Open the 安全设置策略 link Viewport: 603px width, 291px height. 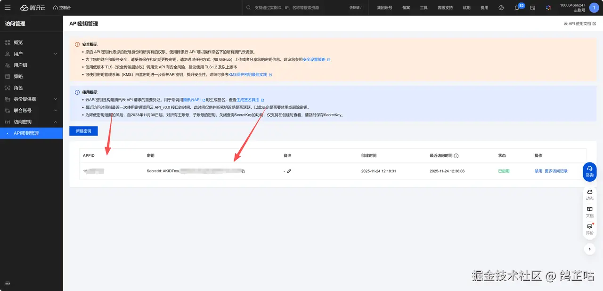(x=316, y=60)
